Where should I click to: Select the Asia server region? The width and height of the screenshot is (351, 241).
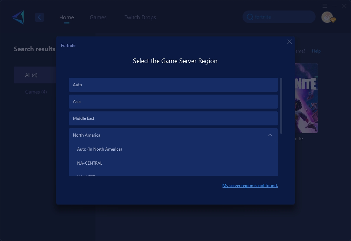(173, 101)
